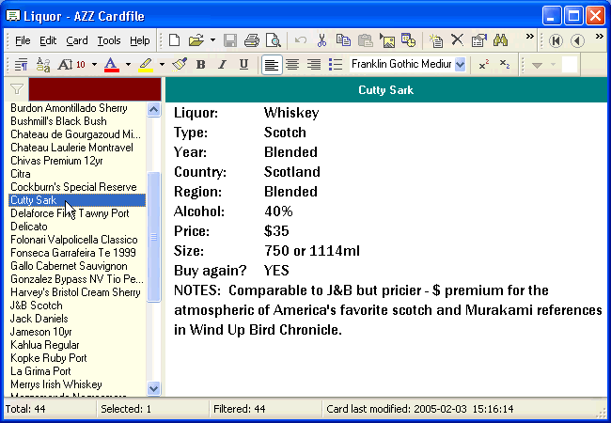This screenshot has height=423, width=611.
Task: Click the white color box in toolbar
Action: point(570,65)
